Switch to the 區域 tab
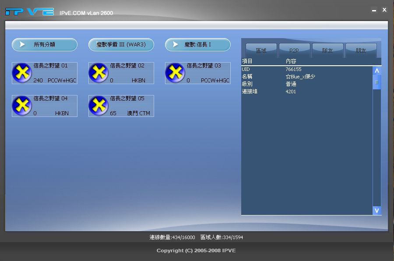Viewport: 394px width, 261px height. coord(261,50)
